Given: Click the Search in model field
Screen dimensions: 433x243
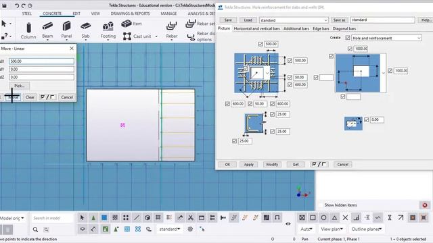Looking at the screenshot, I should 52,218.
